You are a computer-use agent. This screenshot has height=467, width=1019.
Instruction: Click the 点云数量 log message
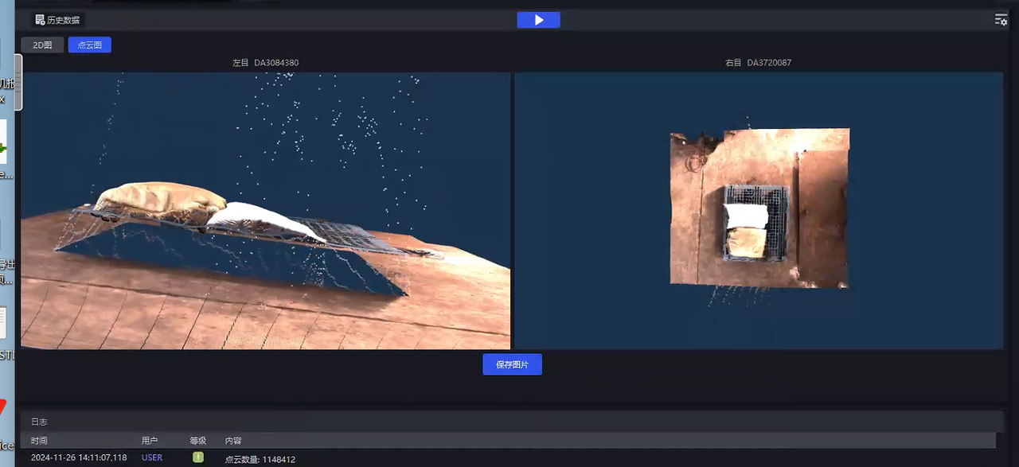pos(260,459)
